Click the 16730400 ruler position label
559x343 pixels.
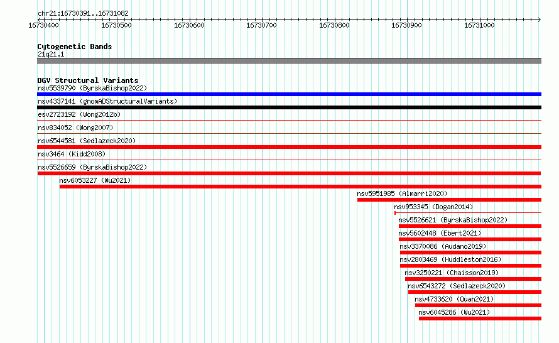pos(43,25)
